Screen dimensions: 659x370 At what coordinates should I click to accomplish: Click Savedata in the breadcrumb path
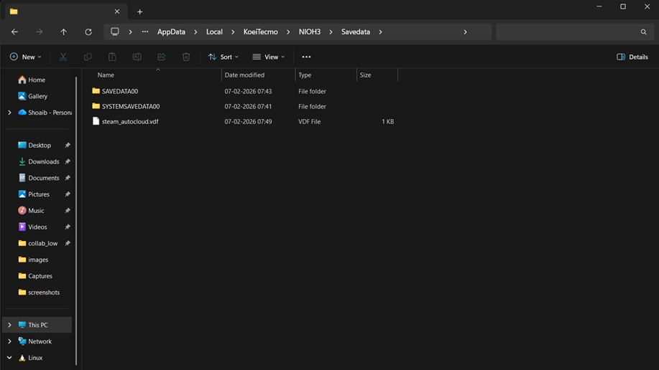(356, 32)
